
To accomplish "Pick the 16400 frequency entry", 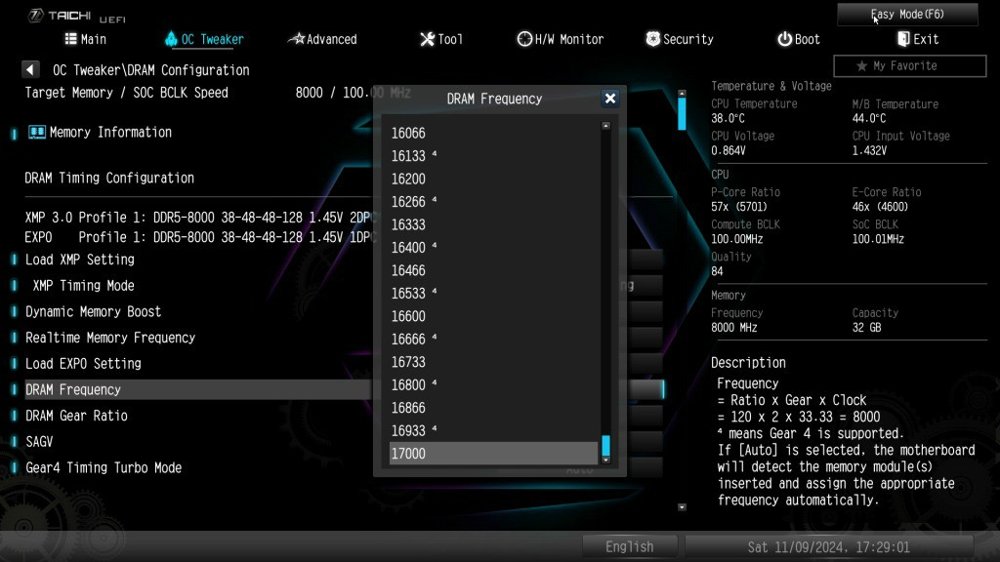I will pos(493,248).
